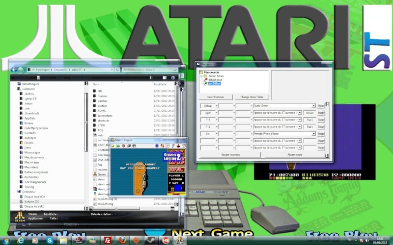Screen dimensions: 393x245
Task: Open Steam client icon in taskbar
Action: tap(151, 241)
